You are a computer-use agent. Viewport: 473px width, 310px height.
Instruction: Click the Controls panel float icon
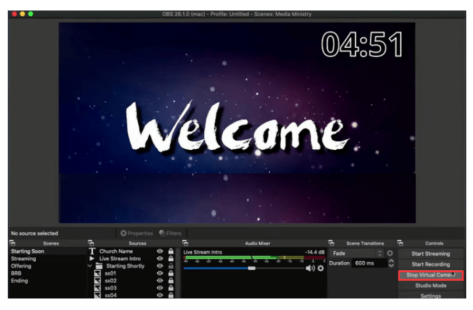click(400, 243)
